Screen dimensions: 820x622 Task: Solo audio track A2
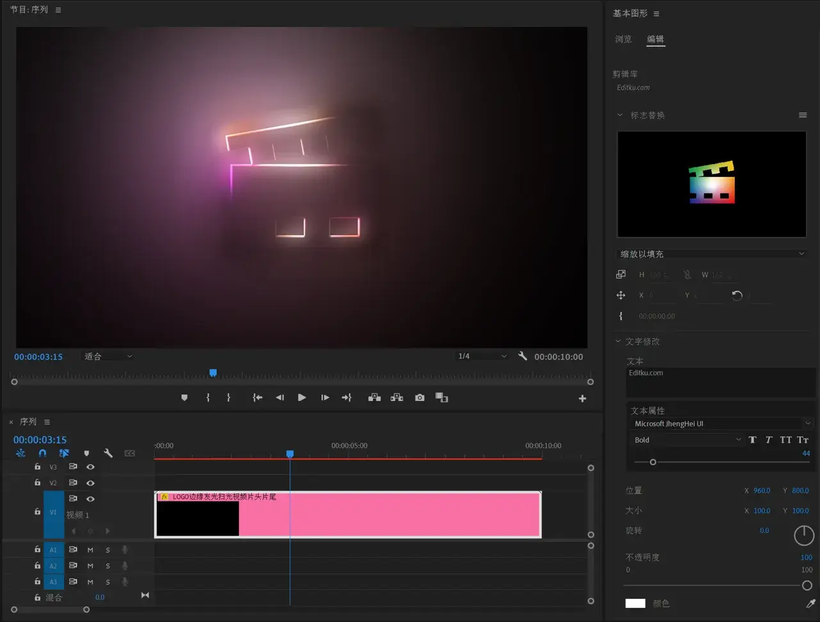[108, 566]
